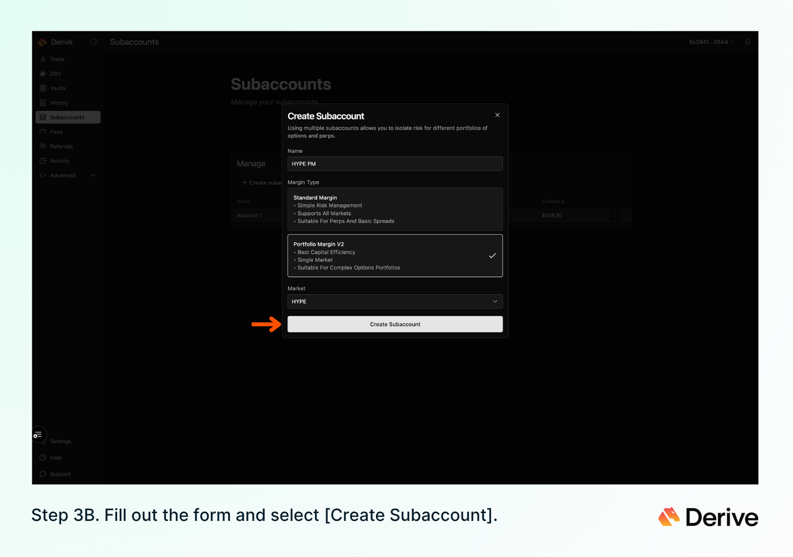Open the HYPE market dropdown
The height and width of the screenshot is (557, 793).
tap(395, 301)
